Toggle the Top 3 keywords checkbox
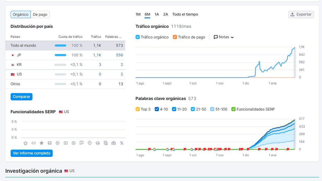This screenshot has width=322, height=181. tap(138, 109)
